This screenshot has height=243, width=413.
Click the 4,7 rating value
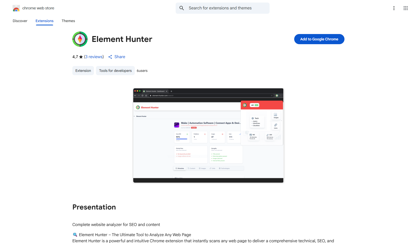75,57
